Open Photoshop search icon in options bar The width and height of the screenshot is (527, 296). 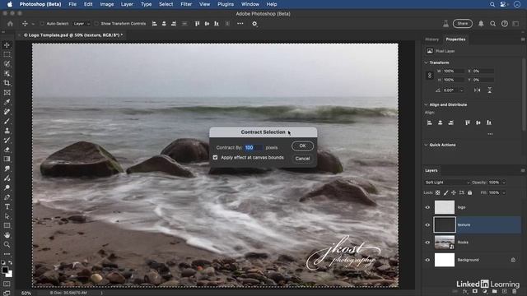point(492,24)
